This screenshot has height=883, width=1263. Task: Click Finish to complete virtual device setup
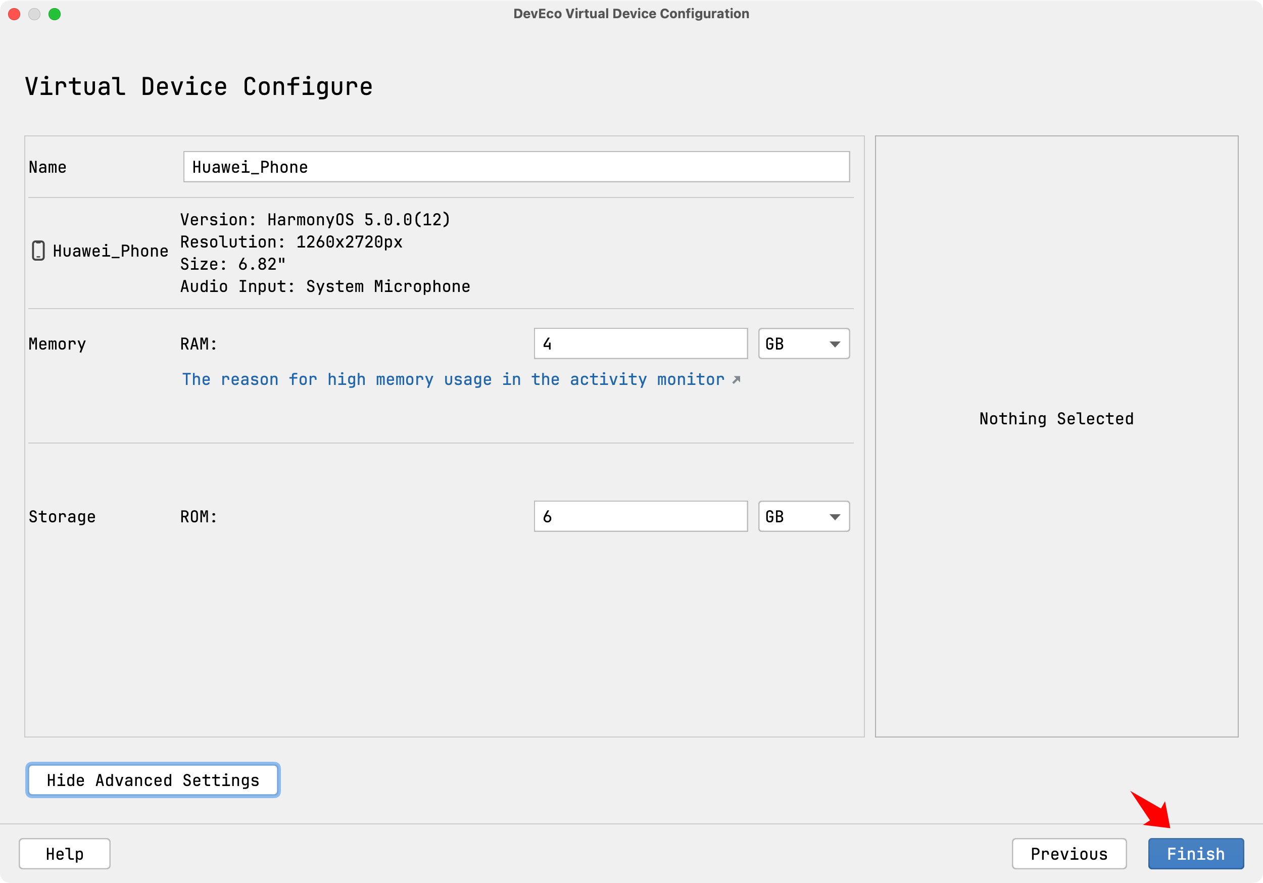1194,853
